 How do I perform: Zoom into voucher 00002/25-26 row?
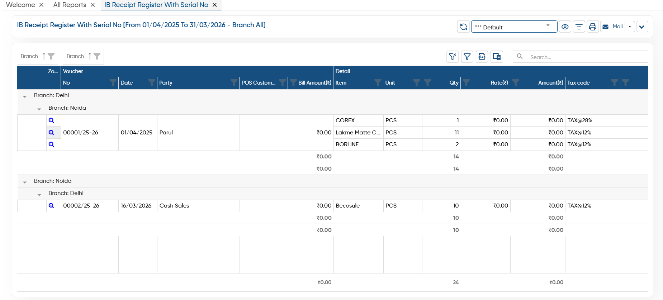51,206
